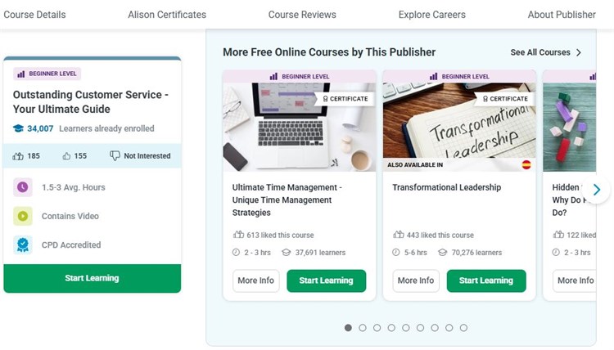Switch to Alison Certificates tab

click(x=167, y=15)
